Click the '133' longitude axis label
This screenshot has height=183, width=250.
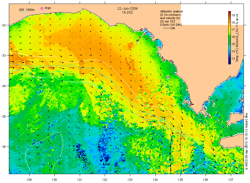tap(130, 180)
